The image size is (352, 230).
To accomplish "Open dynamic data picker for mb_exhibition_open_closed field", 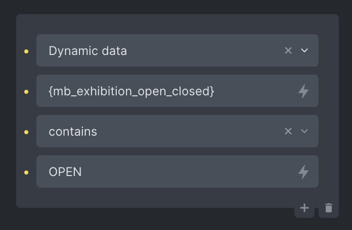I will (303, 91).
